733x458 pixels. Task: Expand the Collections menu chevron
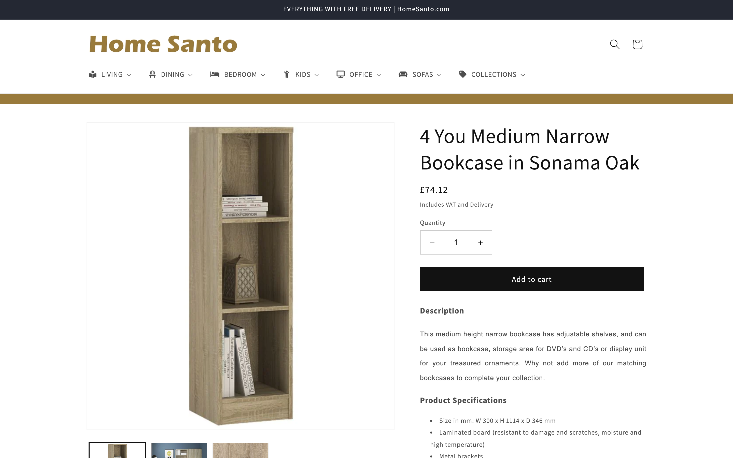(x=523, y=75)
